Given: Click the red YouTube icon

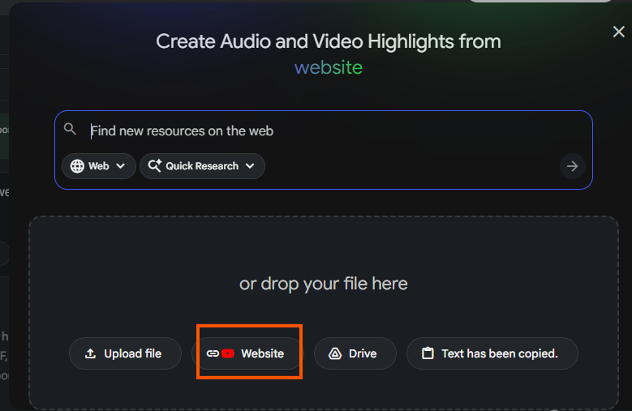Looking at the screenshot, I should [228, 353].
